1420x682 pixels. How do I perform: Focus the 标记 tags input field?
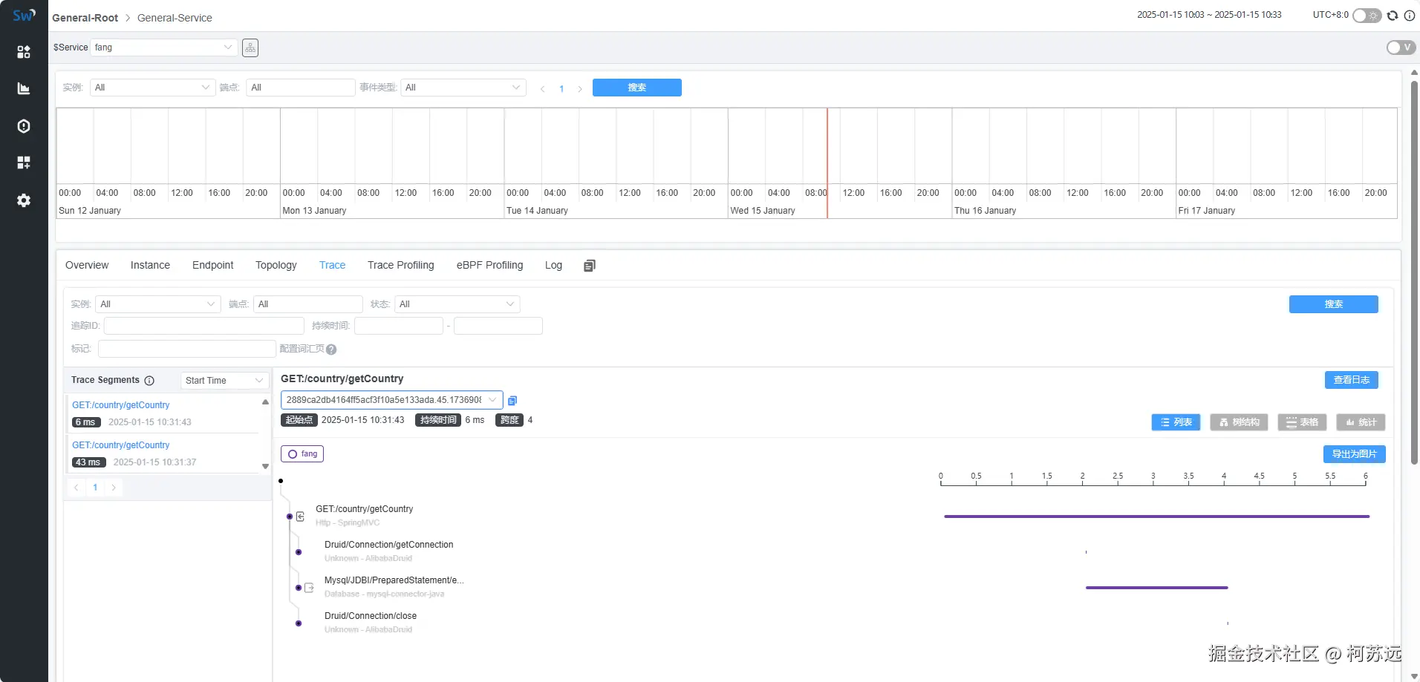(x=187, y=349)
